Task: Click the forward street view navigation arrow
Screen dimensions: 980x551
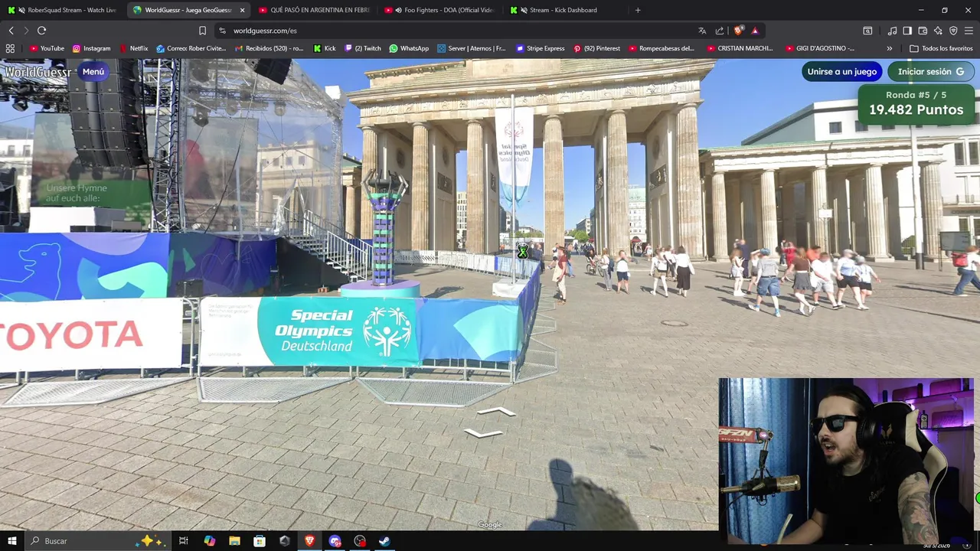Action: [496, 412]
